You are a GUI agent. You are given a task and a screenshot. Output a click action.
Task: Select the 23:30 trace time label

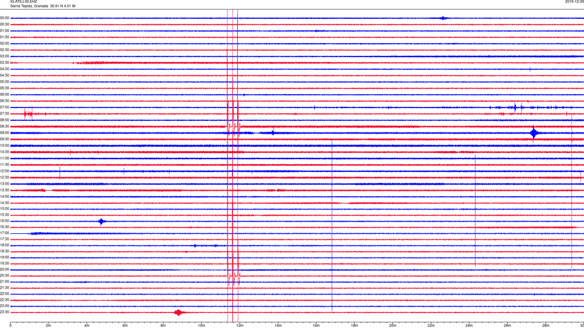4,312
